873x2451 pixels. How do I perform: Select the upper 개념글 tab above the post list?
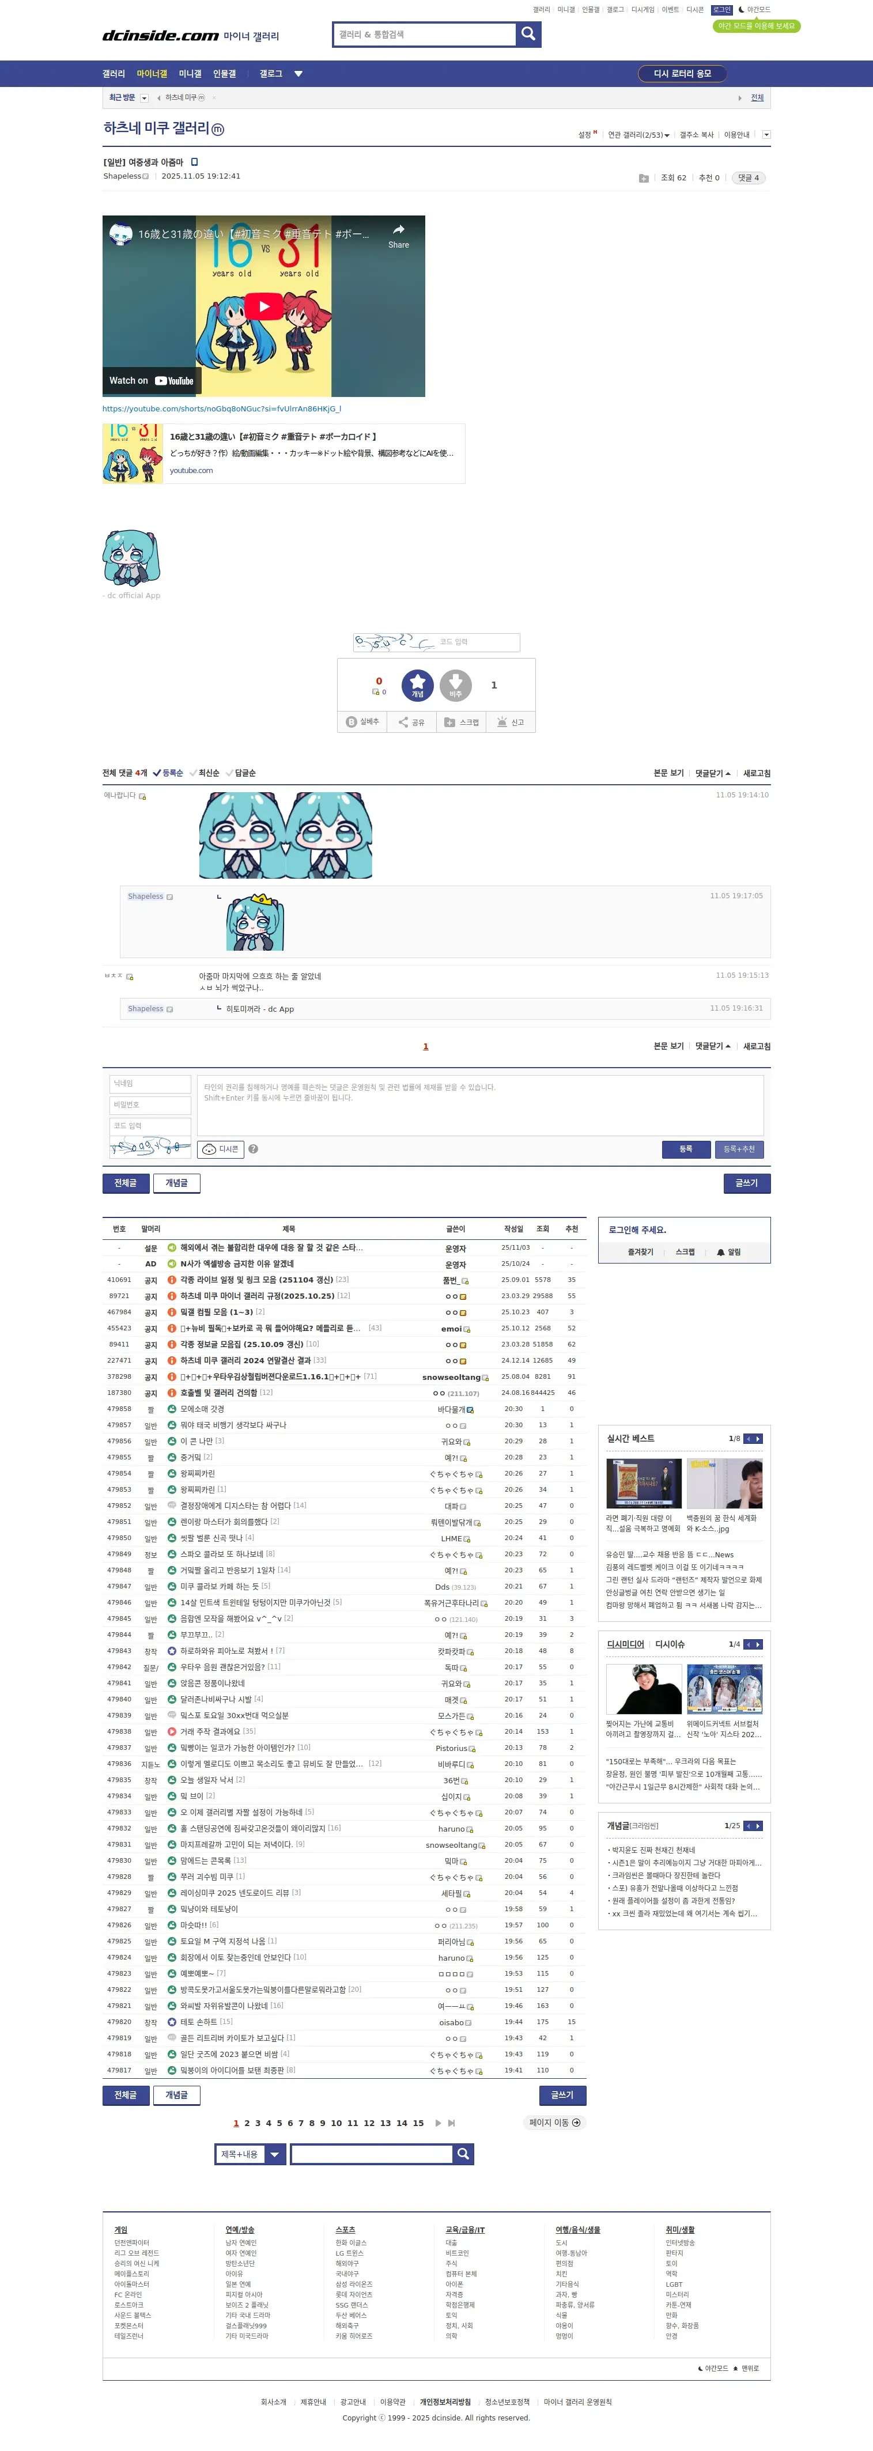[x=176, y=1183]
